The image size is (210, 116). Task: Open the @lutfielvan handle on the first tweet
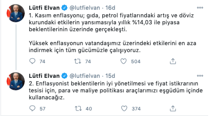click(x=85, y=8)
